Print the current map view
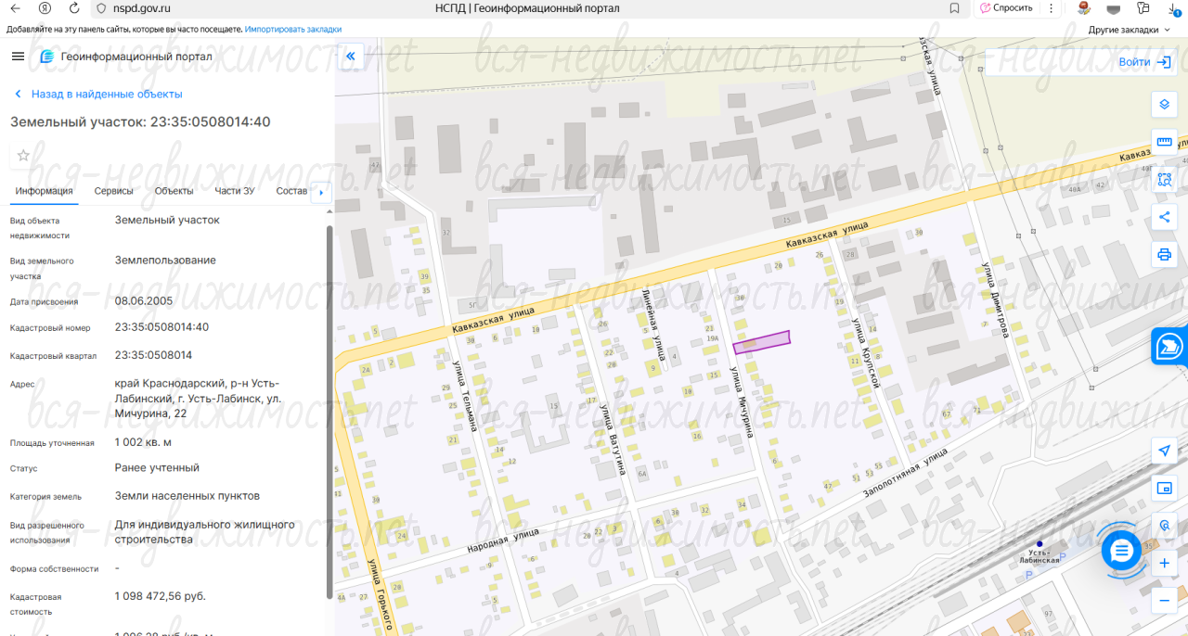 tap(1164, 254)
